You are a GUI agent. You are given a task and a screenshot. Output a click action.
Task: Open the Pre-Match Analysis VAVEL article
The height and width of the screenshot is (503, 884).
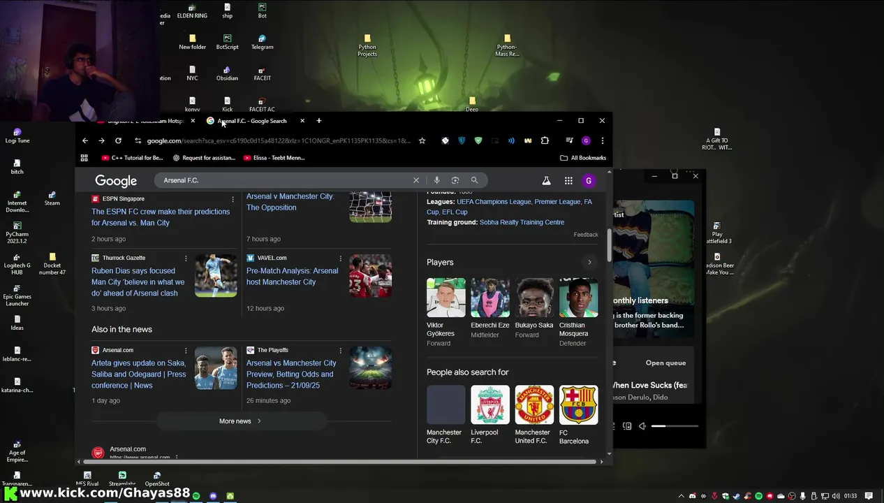[x=292, y=277]
